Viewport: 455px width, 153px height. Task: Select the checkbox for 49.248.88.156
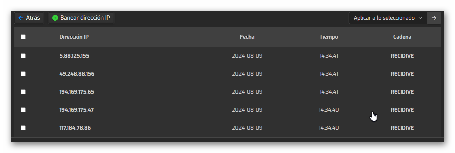click(x=23, y=74)
